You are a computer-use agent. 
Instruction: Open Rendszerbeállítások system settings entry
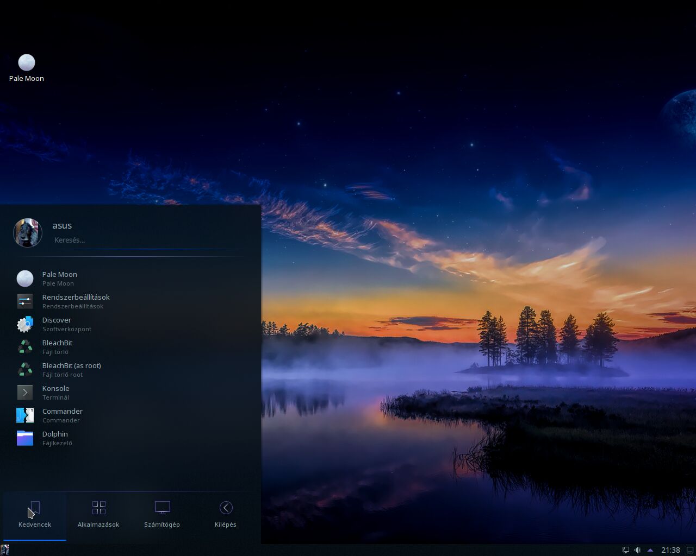130,301
